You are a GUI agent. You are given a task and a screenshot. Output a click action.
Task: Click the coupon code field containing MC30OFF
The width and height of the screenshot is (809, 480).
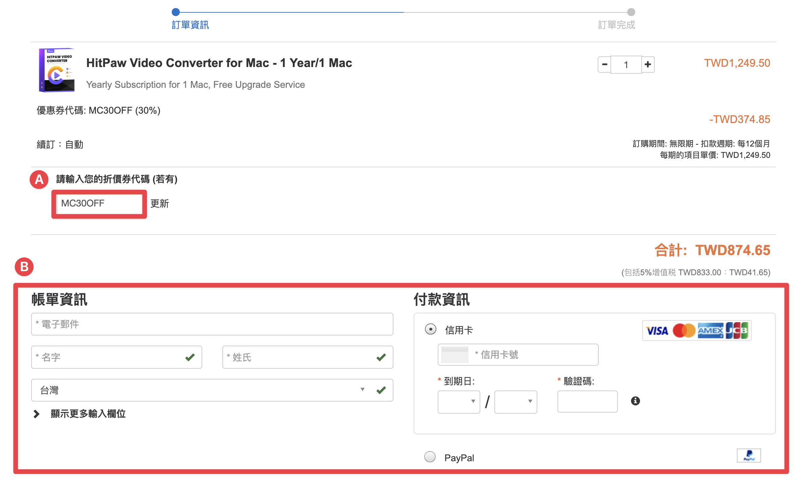click(99, 203)
